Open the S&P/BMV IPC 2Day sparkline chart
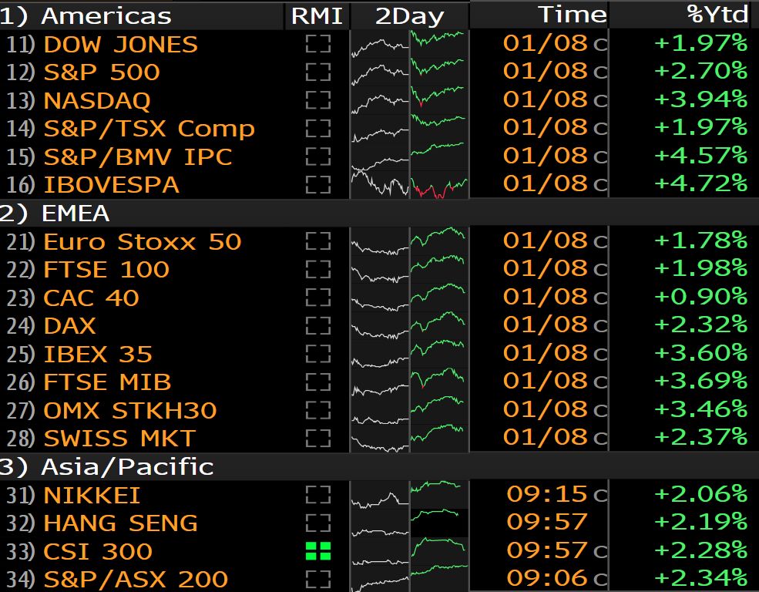 pos(409,156)
